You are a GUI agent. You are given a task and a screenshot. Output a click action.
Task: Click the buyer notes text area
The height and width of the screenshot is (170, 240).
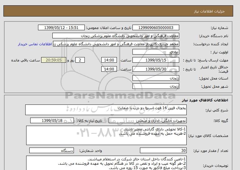point(106,163)
